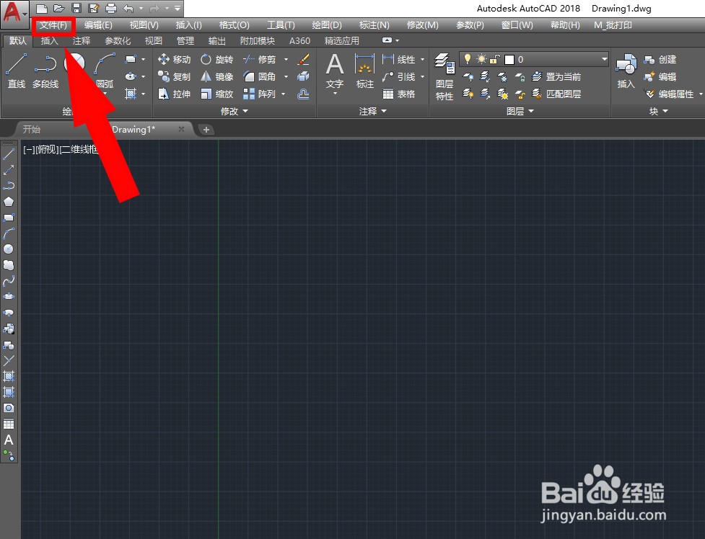Click Layer Unlock icon with yellow padlock
The height and width of the screenshot is (539, 705).
(520, 94)
